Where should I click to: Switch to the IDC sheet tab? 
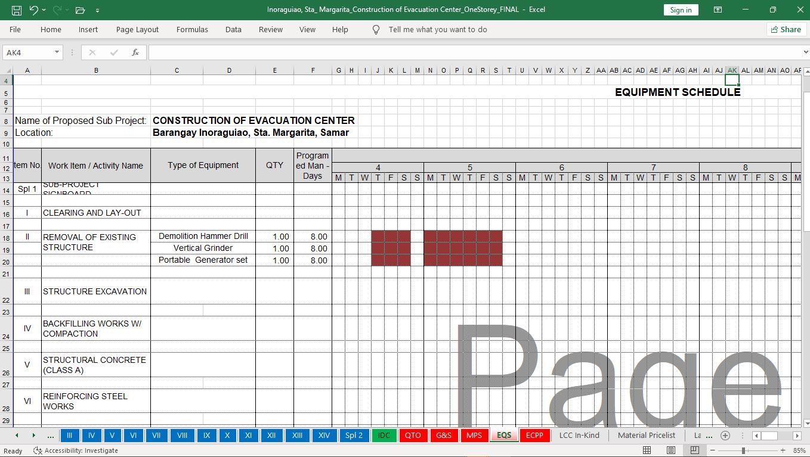tap(384, 436)
